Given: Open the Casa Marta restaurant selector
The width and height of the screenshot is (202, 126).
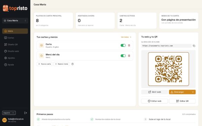Looking at the screenshot, I should pos(15,20).
